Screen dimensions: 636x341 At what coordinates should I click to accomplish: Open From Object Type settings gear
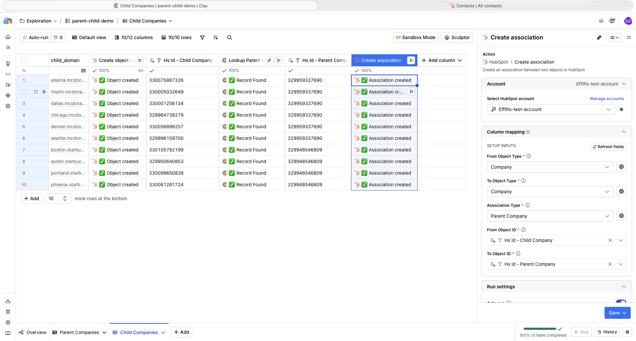tap(621, 167)
